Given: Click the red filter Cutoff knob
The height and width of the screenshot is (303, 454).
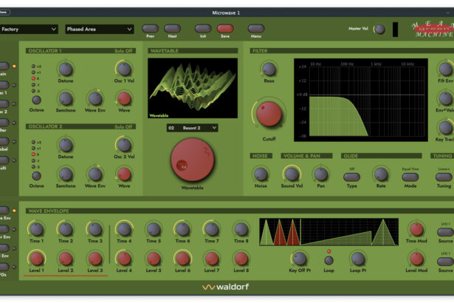Looking at the screenshot, I should click(x=269, y=114).
